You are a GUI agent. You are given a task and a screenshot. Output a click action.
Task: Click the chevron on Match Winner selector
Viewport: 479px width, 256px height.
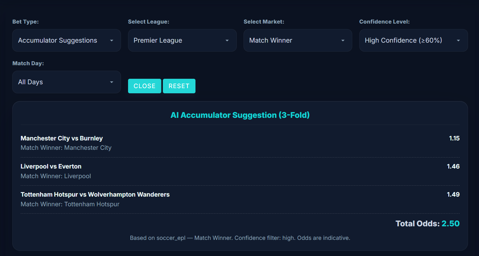[343, 40]
